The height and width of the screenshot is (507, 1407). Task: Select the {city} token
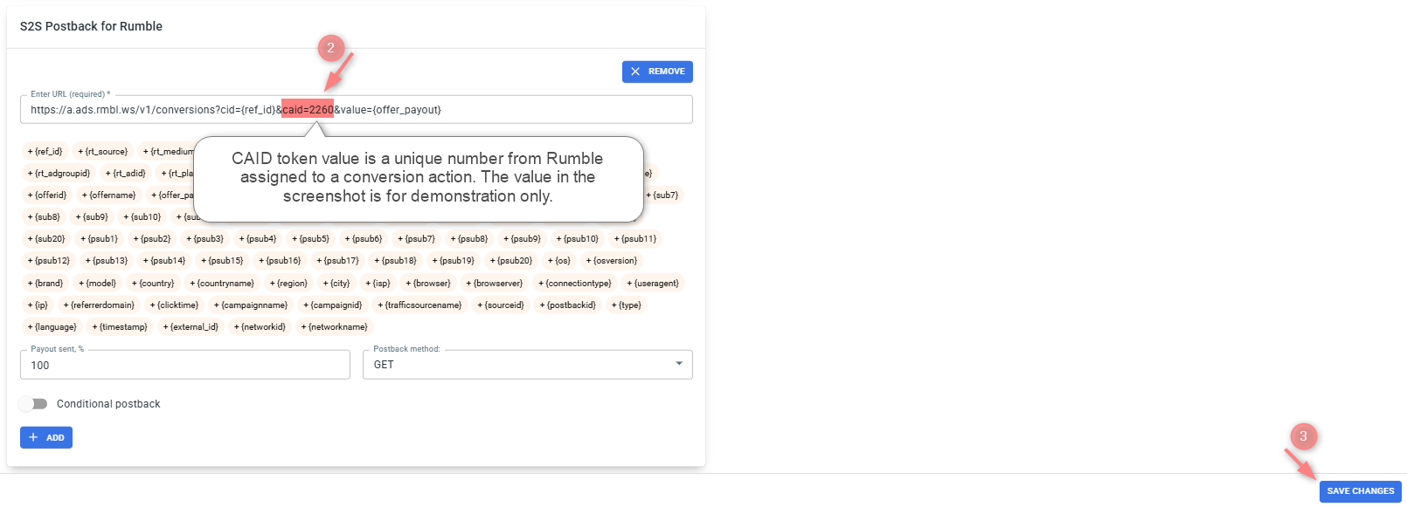(x=336, y=284)
